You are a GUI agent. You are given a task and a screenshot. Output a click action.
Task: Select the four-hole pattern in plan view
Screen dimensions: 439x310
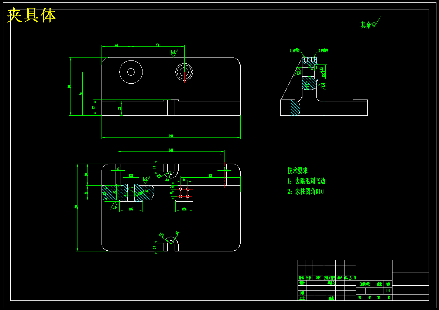click(x=184, y=193)
